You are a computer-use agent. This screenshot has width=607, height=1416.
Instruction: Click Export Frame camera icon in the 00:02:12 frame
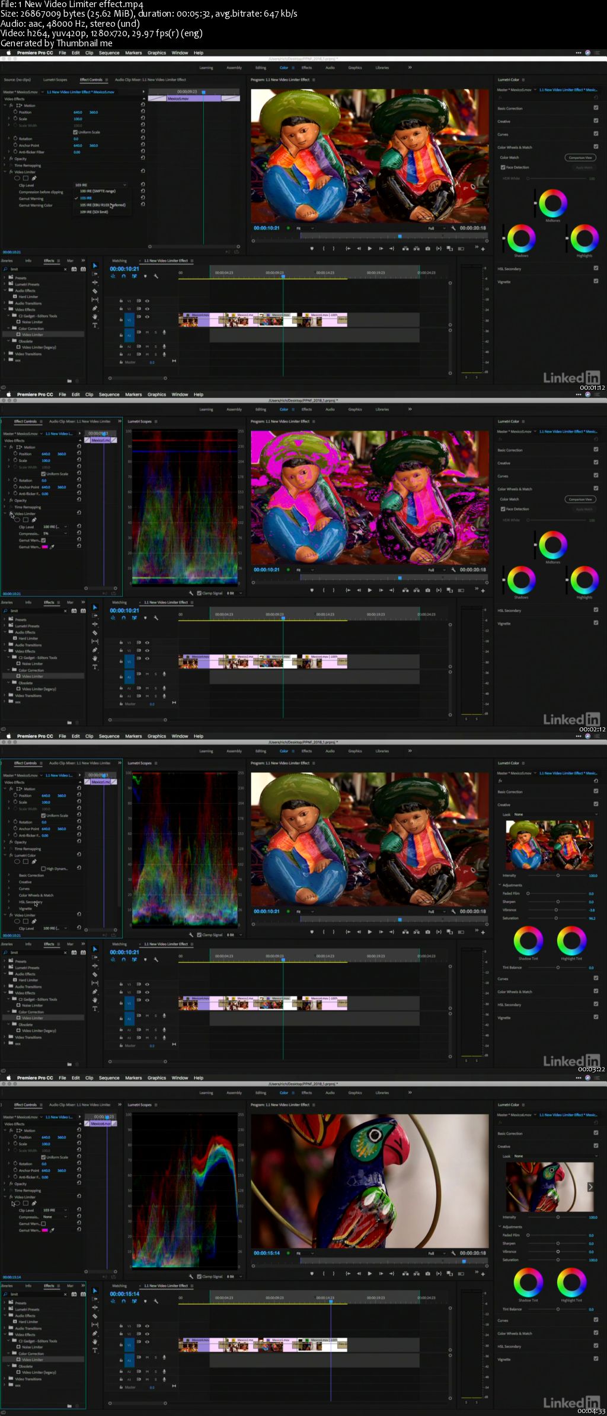point(428,590)
